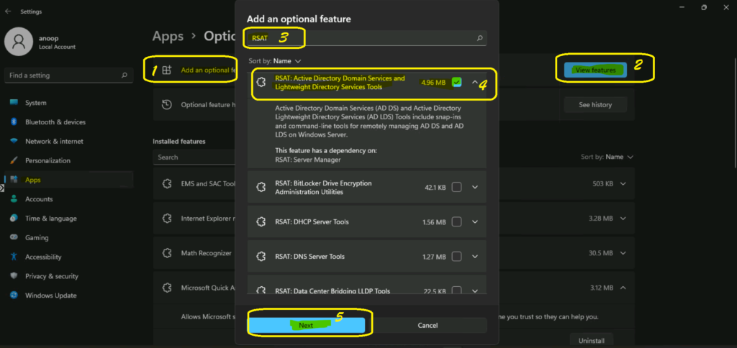Click the Math Recognizer feature name

(x=207, y=253)
